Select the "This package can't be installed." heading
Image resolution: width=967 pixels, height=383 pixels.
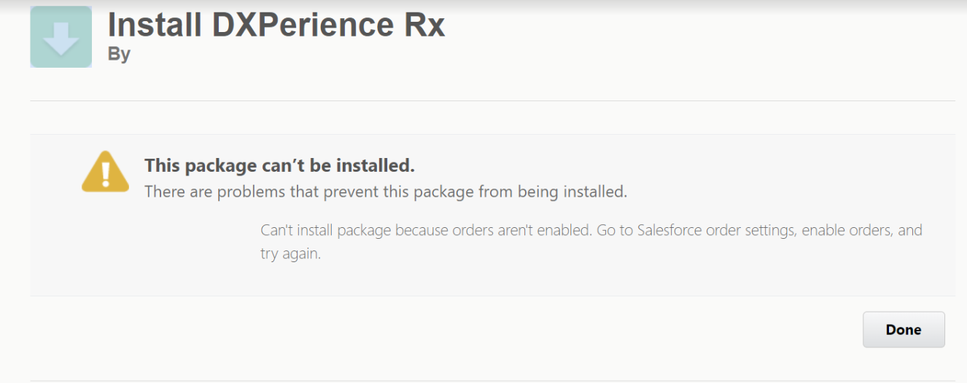279,166
